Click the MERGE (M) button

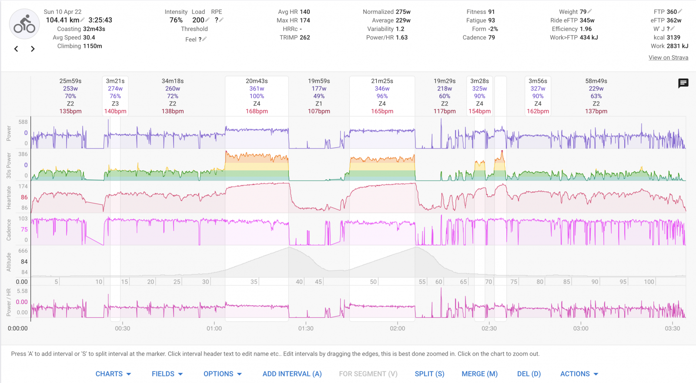click(479, 374)
